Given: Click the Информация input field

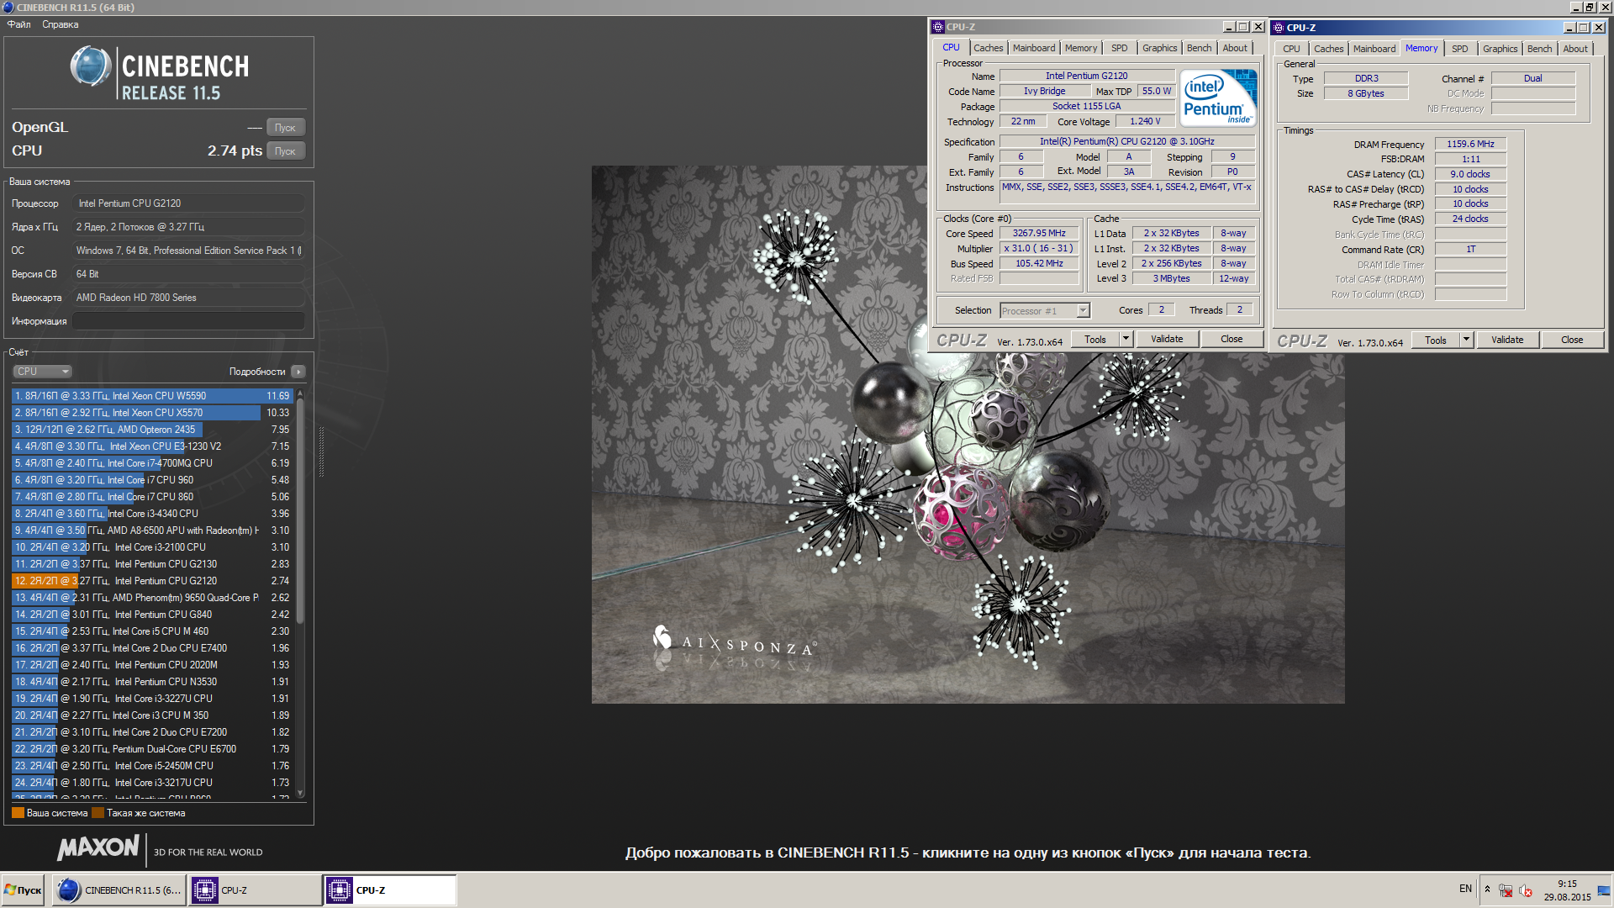Looking at the screenshot, I should 188,321.
